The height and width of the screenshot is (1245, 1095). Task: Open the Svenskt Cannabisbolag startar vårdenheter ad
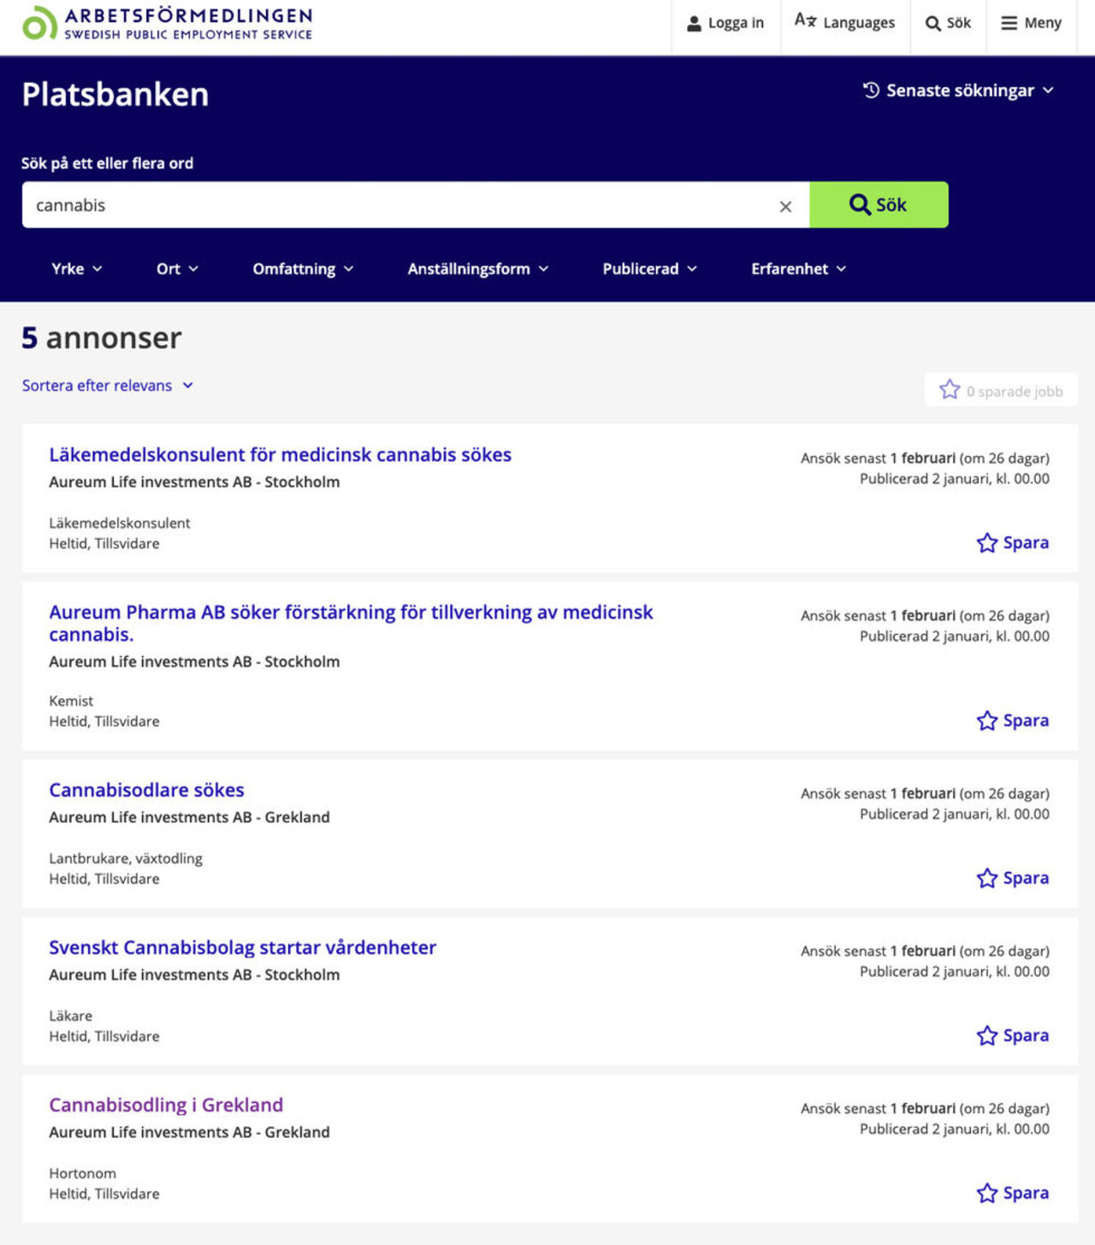[x=242, y=947]
